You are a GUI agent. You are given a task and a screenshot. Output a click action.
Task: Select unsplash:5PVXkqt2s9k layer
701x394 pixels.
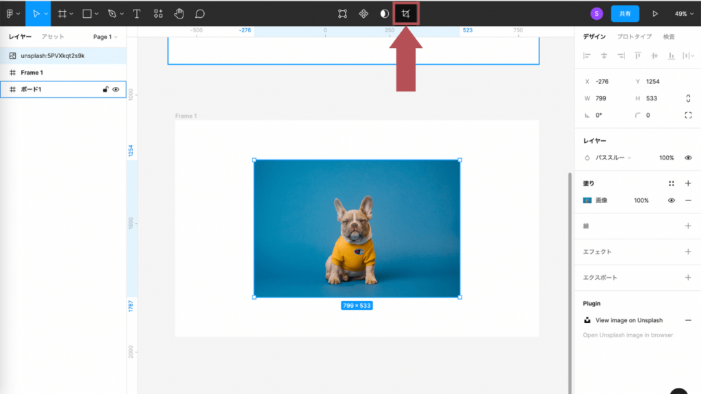pyautogui.click(x=63, y=56)
